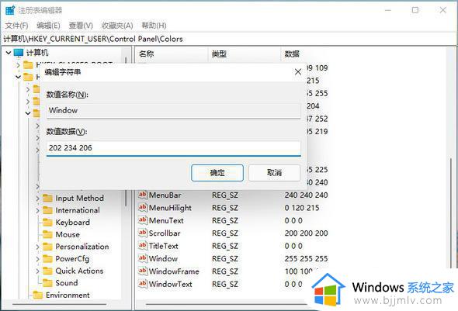Select the Computer root node icon

point(19,53)
